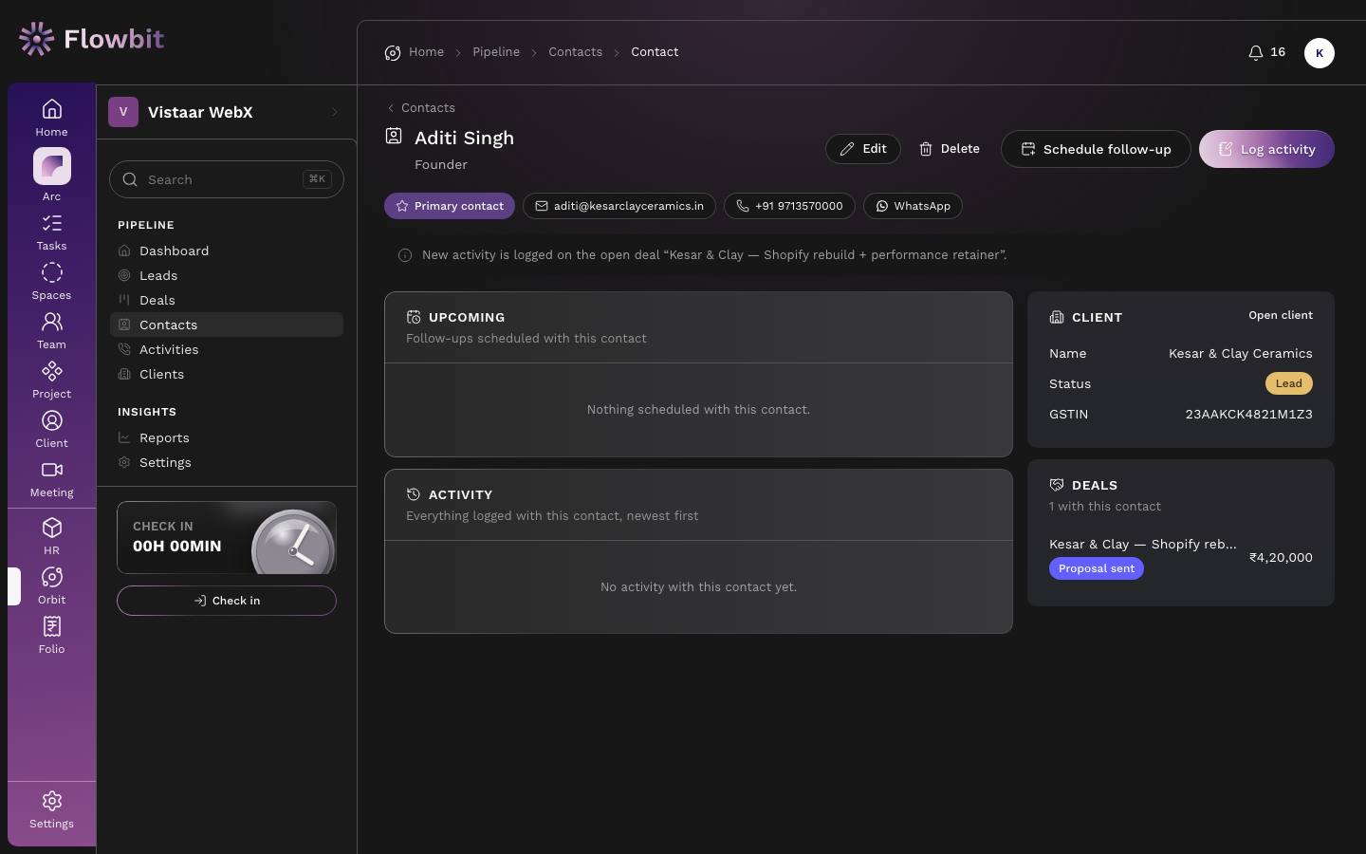Open the Spaces sidebar icon
The height and width of the screenshot is (854, 1366).
click(x=51, y=282)
